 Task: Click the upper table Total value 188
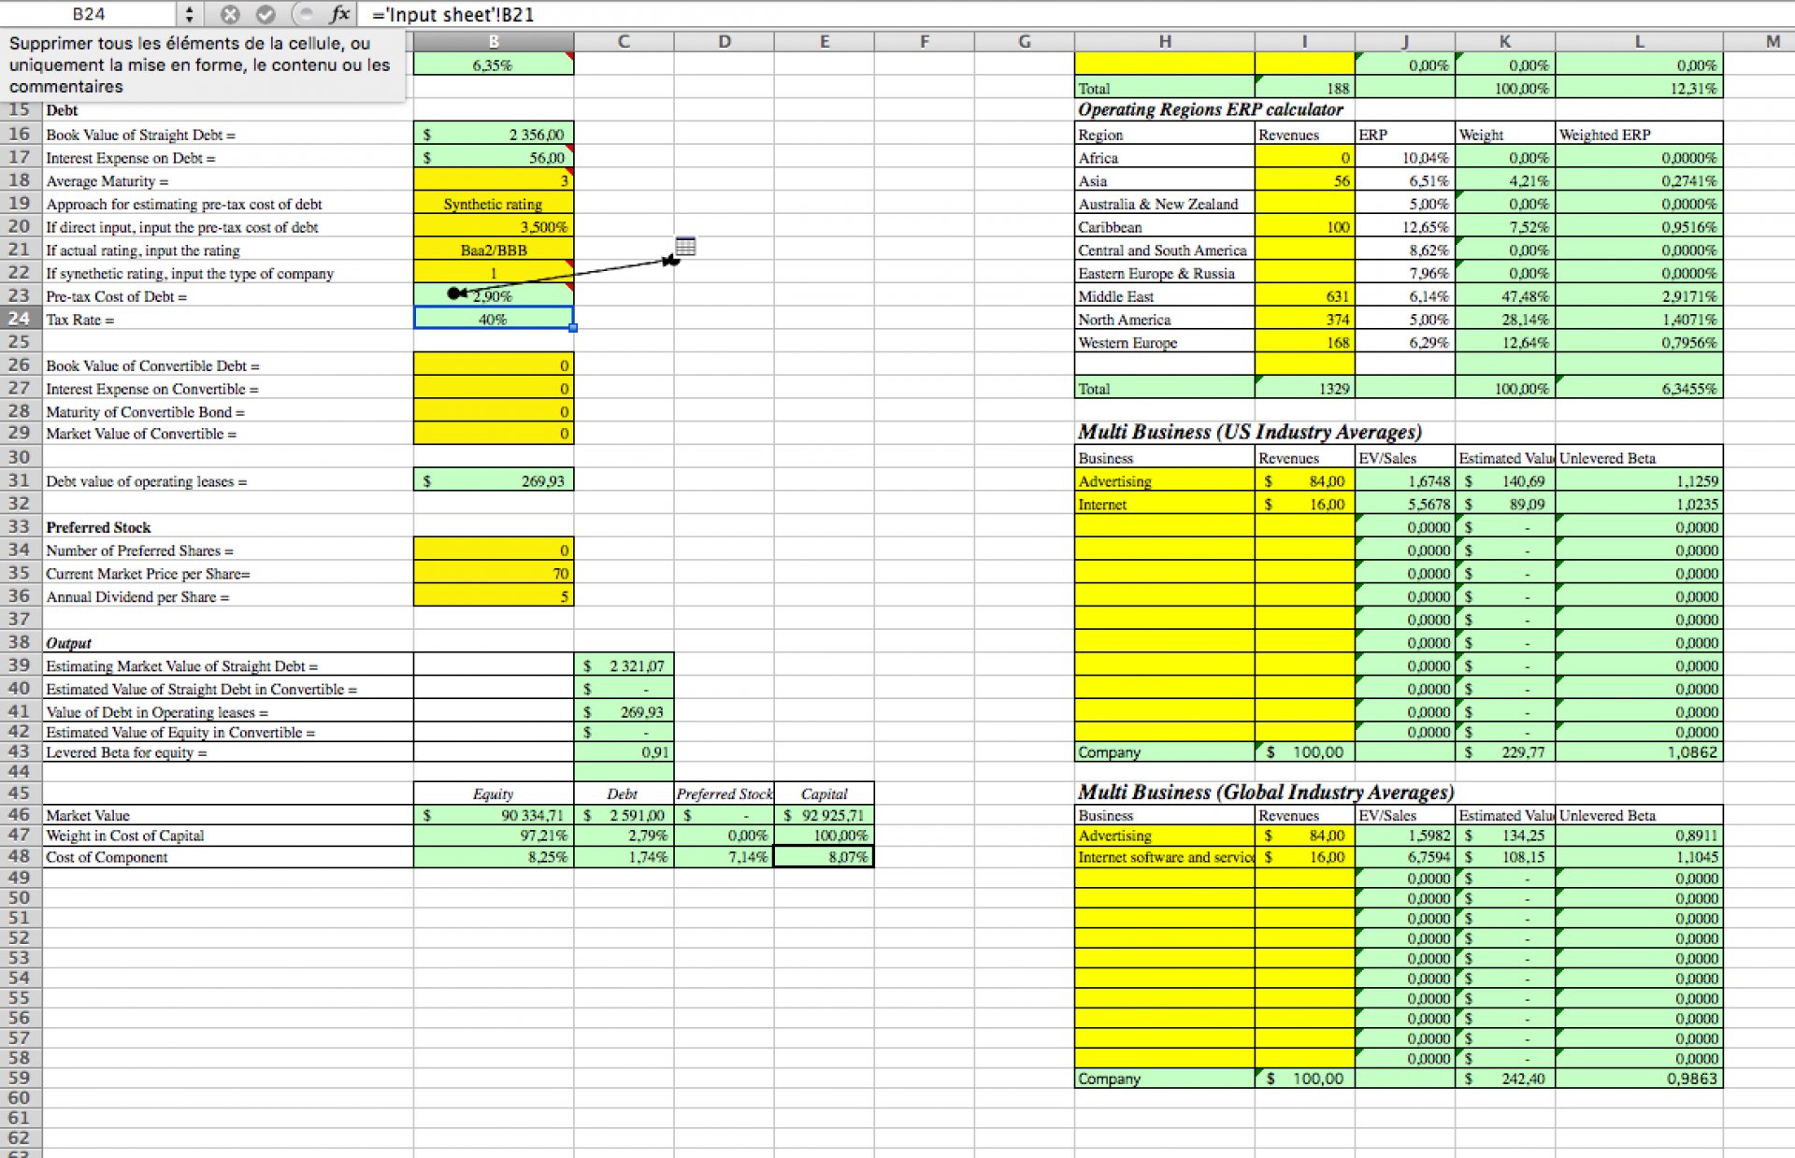pos(1304,88)
